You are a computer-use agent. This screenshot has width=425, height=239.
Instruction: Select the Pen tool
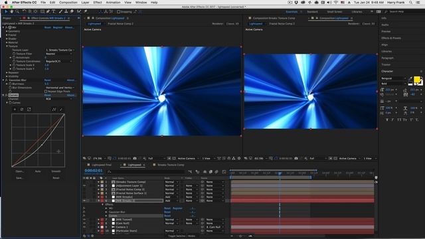(48, 12)
